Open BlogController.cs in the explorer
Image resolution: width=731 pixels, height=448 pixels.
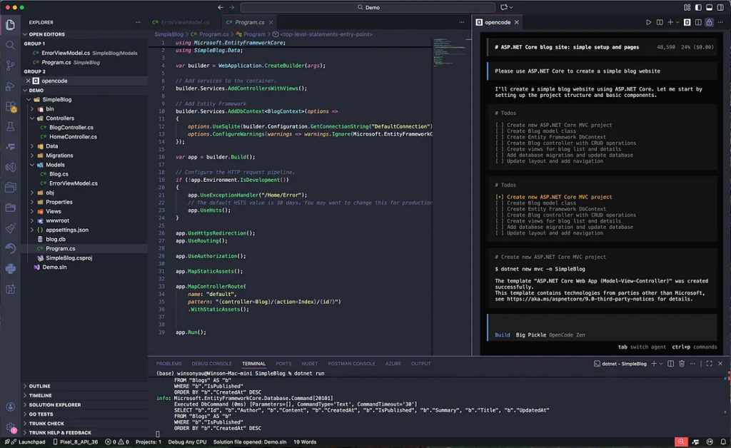(71, 128)
